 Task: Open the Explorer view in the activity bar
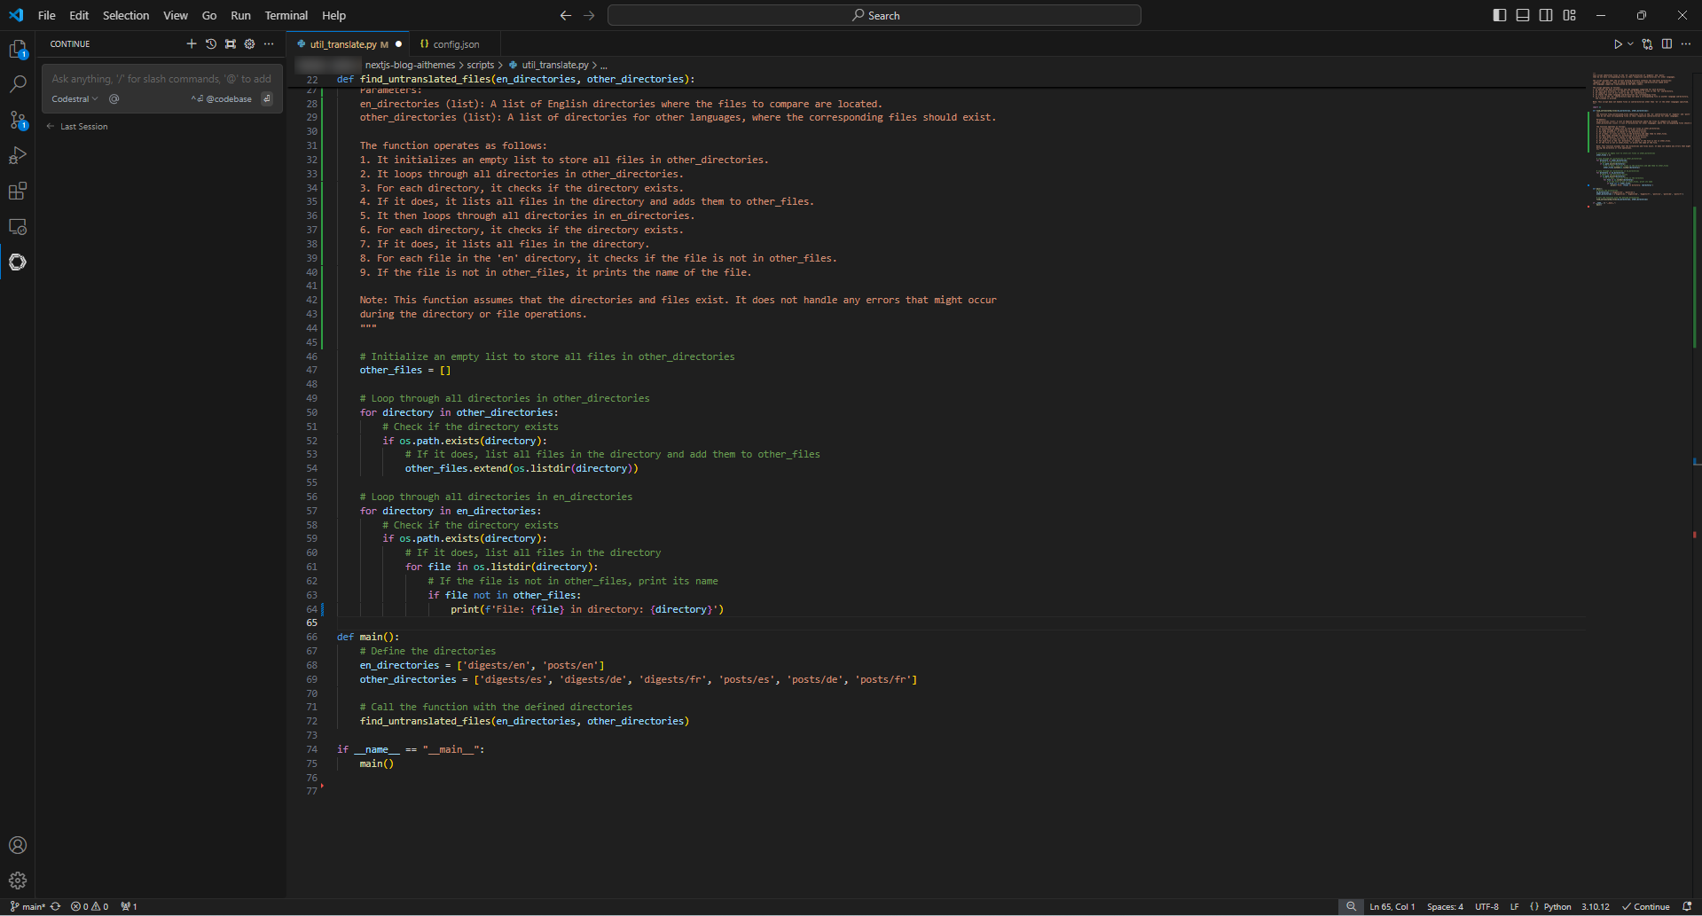[18, 50]
